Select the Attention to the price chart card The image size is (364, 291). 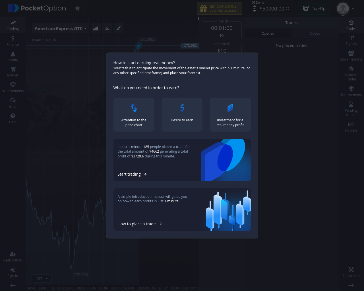pos(134,115)
